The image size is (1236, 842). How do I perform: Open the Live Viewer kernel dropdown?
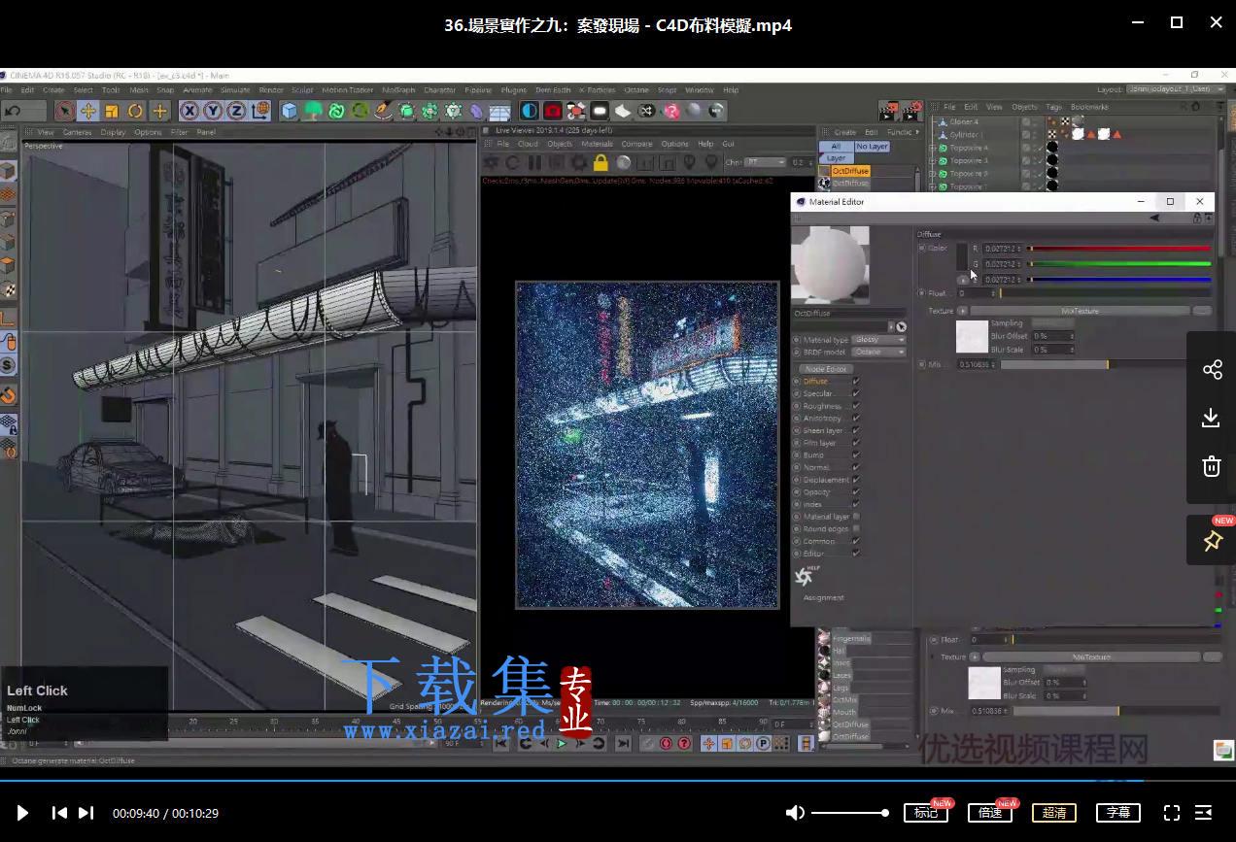click(x=765, y=162)
